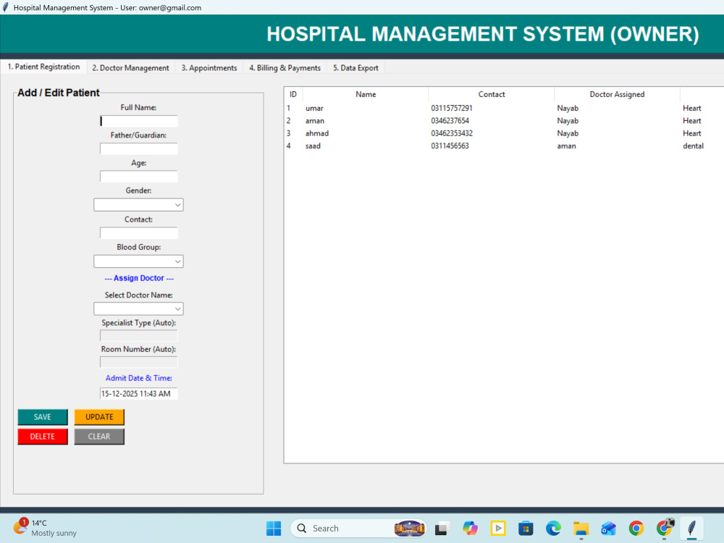The height and width of the screenshot is (543, 724).
Task: Focus the Full Name input field
Action: (138, 121)
